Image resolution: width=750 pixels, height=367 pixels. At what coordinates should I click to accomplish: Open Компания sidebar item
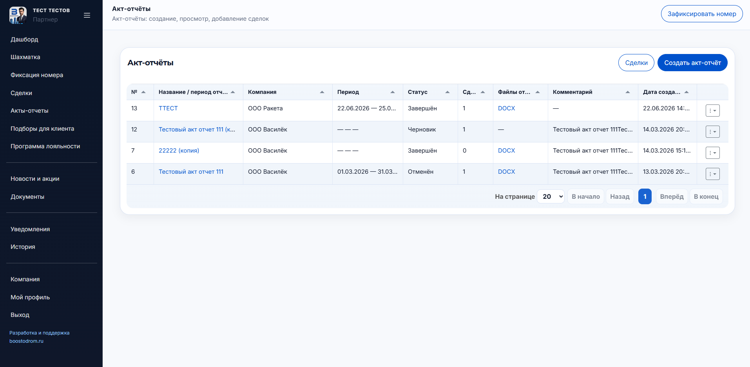[x=25, y=279]
